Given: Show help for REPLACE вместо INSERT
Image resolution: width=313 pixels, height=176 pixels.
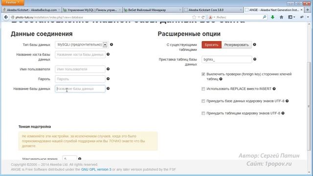Looking at the screenshot, I should [x=274, y=88].
